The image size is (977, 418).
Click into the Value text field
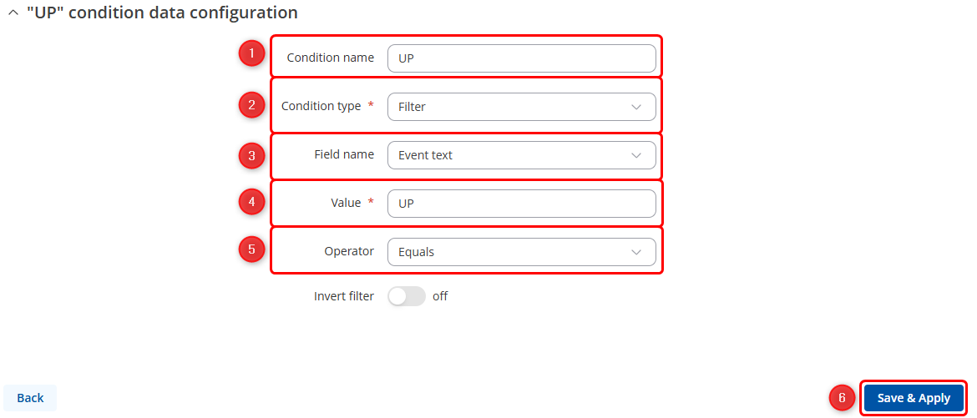click(x=521, y=204)
